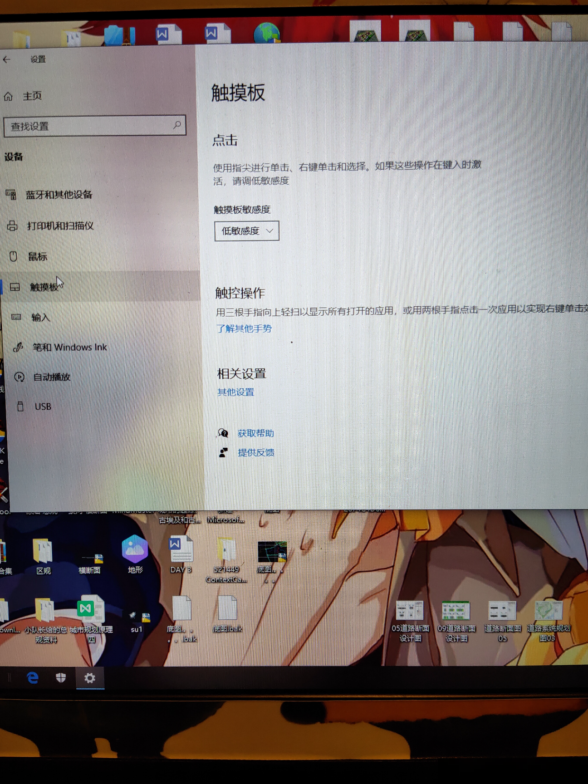
Task: Click the touchpad icon in sidebar
Action: coord(15,287)
